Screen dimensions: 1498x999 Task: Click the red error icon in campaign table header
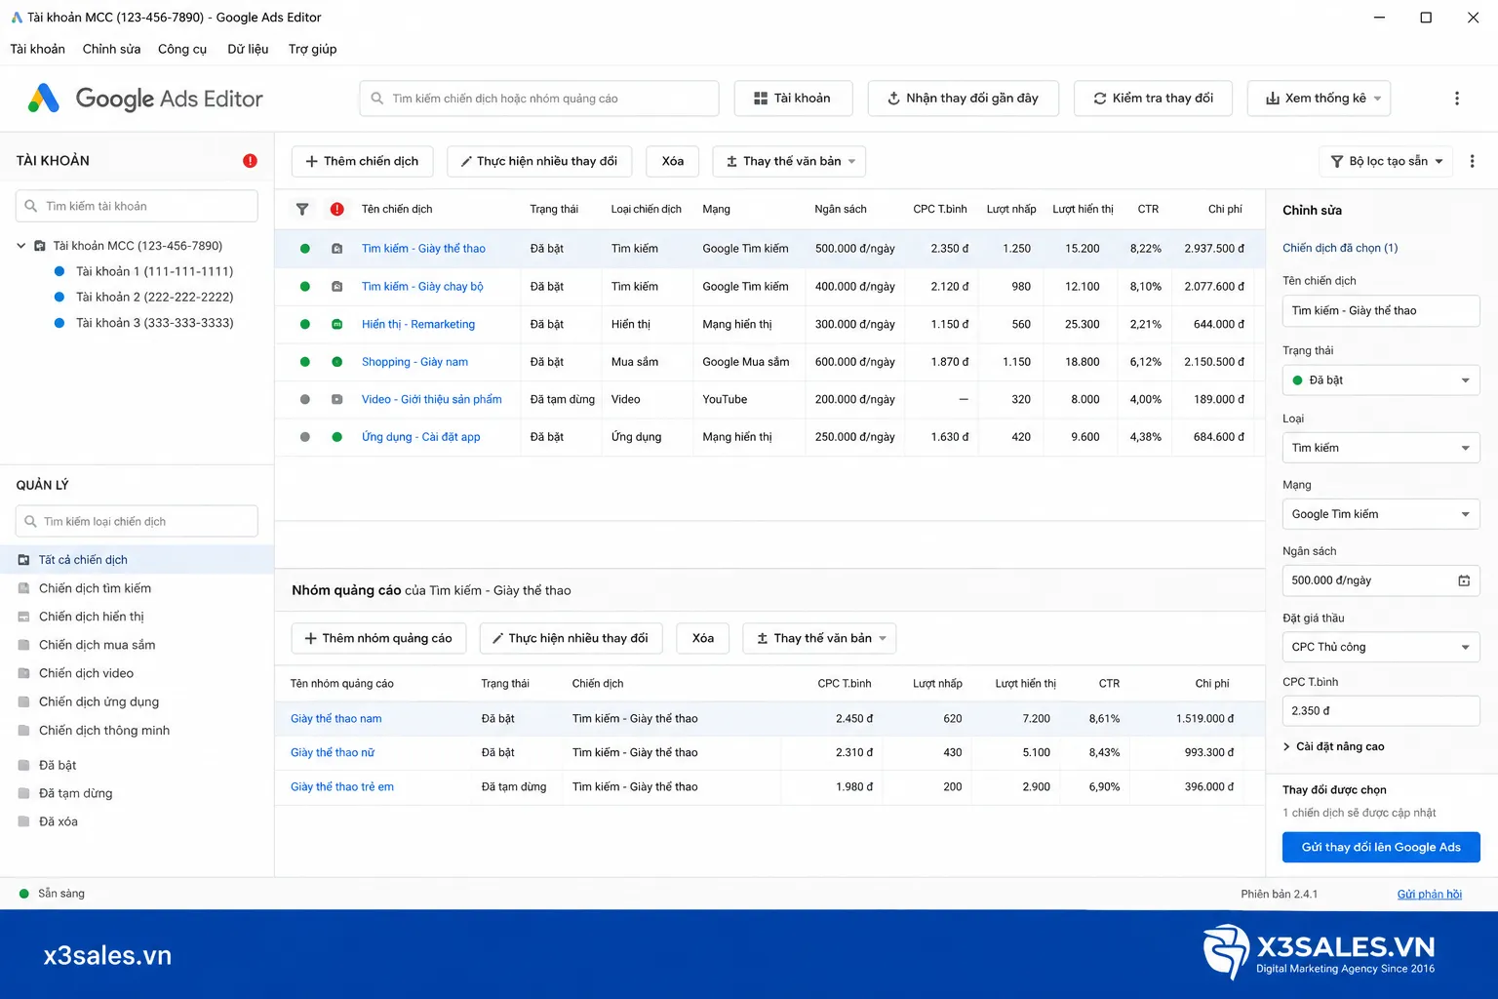tap(336, 209)
